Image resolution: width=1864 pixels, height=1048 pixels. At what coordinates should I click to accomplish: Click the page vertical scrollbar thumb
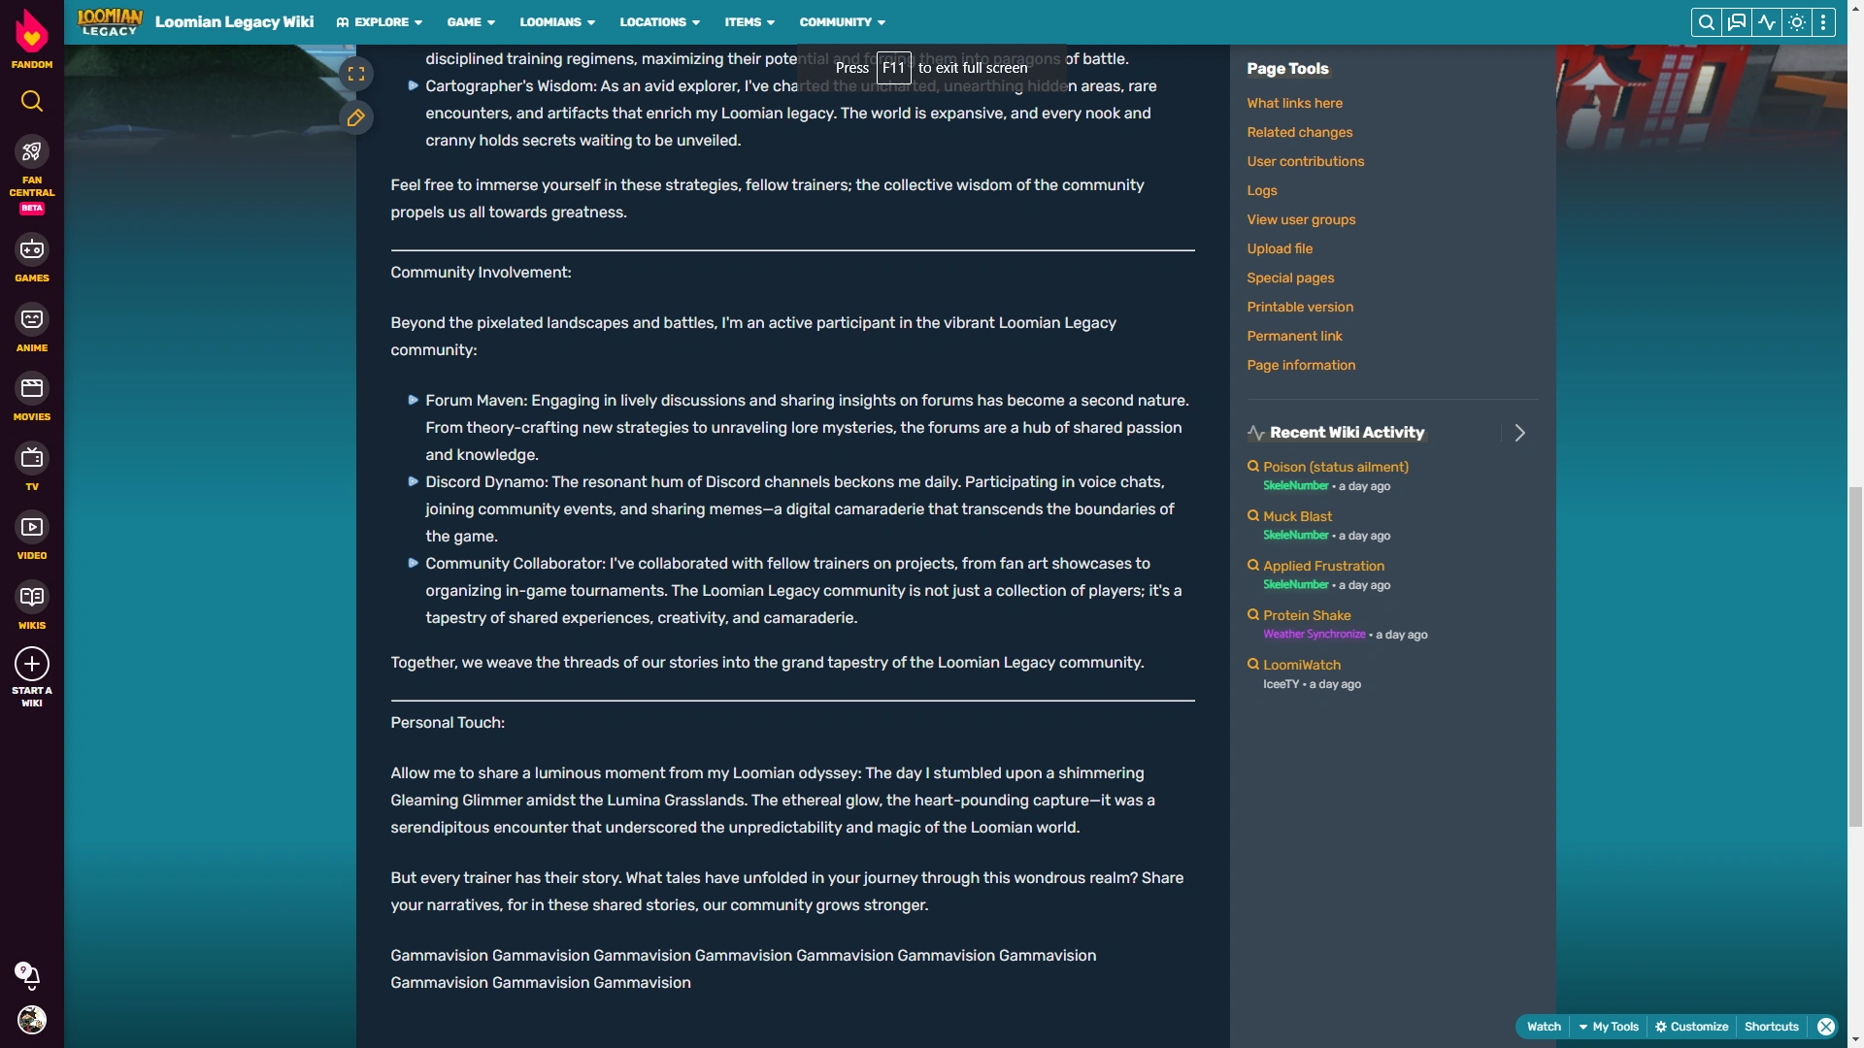pos(1855,655)
